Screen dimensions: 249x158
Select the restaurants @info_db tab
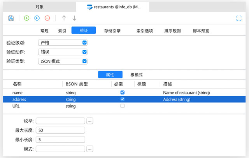pos(112,7)
